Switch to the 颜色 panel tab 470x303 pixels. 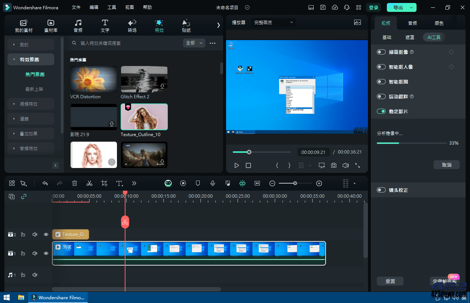coord(439,23)
